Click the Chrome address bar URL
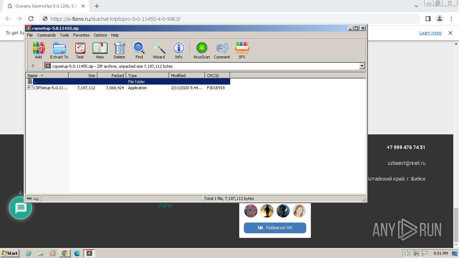The image size is (459, 258). [x=115, y=19]
